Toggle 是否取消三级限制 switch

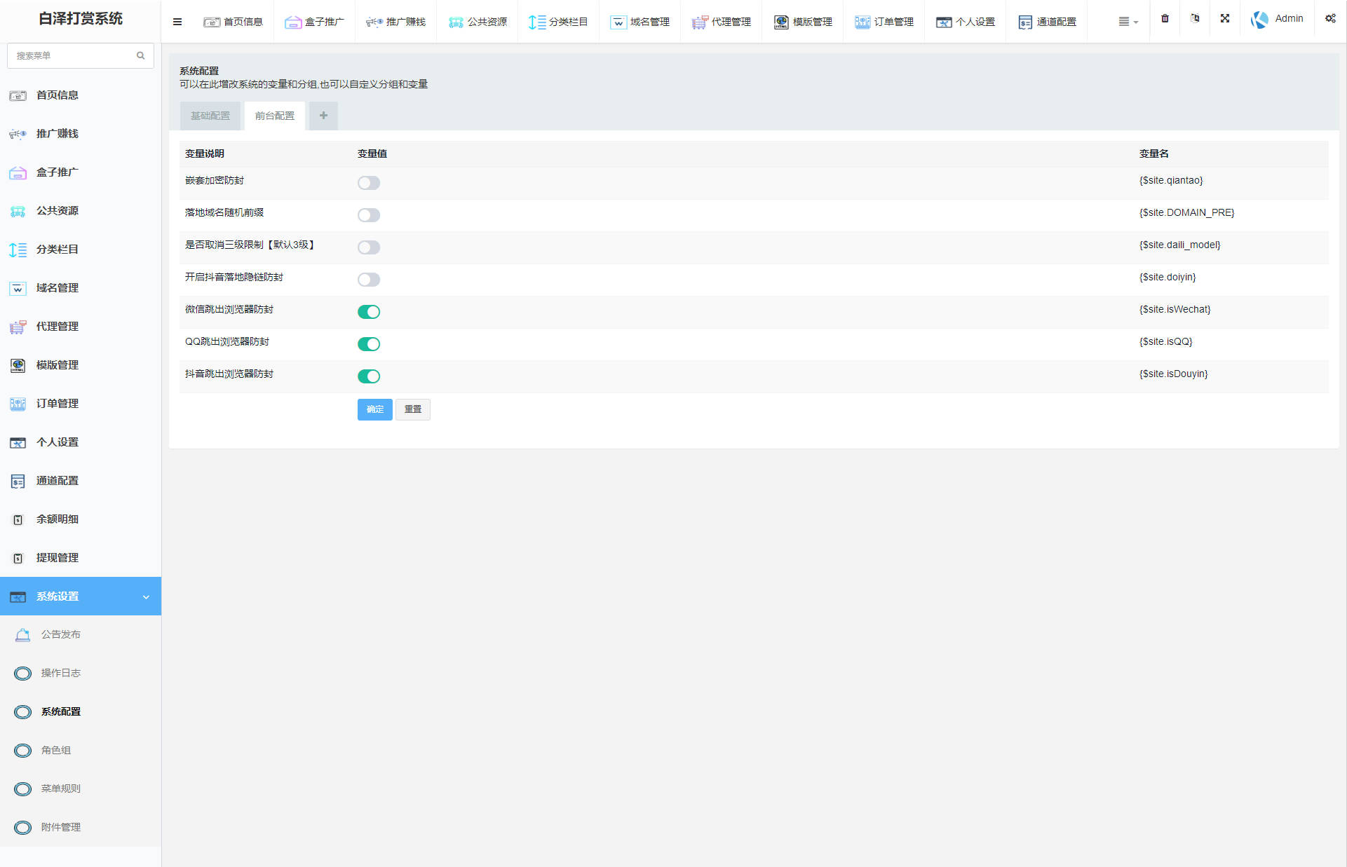(x=369, y=247)
